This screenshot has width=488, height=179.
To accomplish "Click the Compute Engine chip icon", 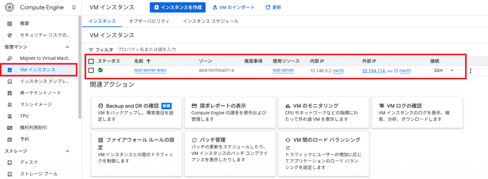I will click(x=10, y=8).
